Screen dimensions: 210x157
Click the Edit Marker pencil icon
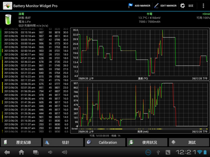[x=156, y=6]
